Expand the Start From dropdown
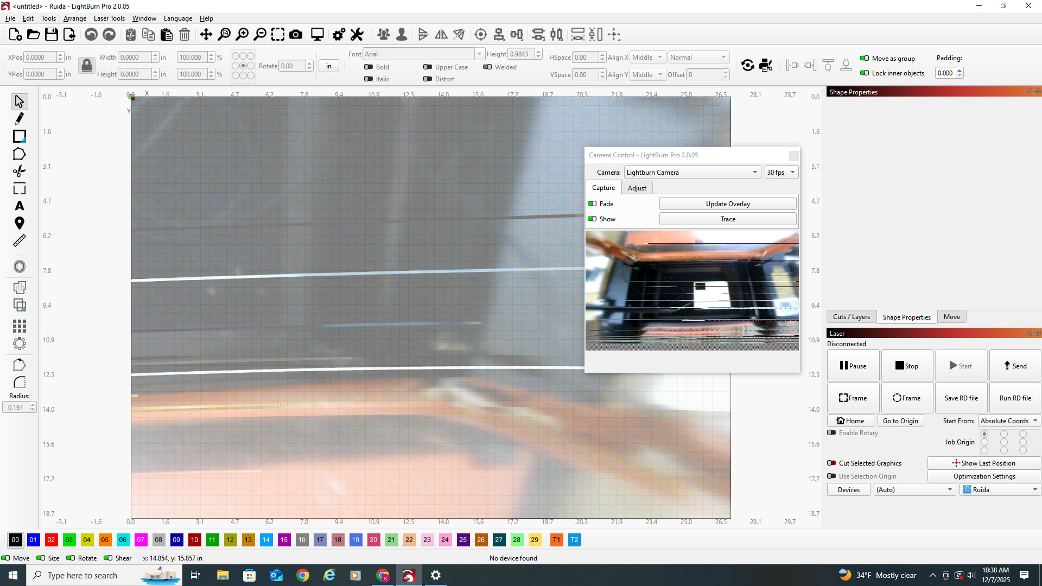Screen dimensions: 1042x586 pyautogui.click(x=1009, y=421)
